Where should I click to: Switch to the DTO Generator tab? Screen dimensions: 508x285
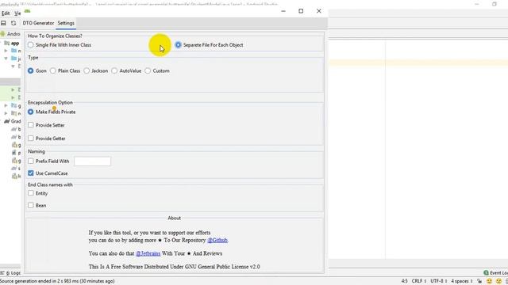point(38,23)
